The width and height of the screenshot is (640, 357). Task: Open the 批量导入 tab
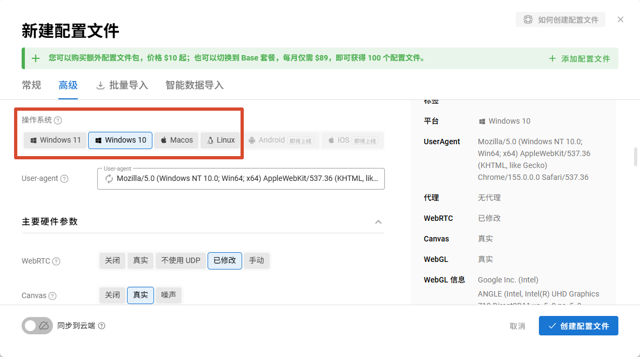(x=122, y=85)
